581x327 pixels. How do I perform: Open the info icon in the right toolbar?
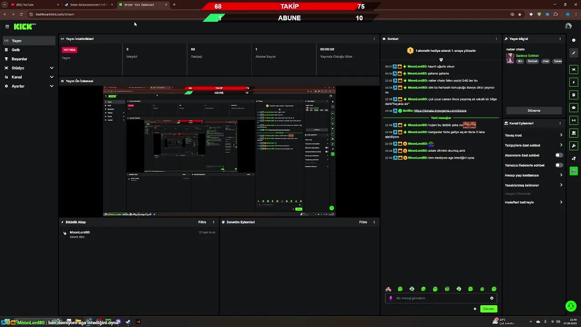pos(574,40)
